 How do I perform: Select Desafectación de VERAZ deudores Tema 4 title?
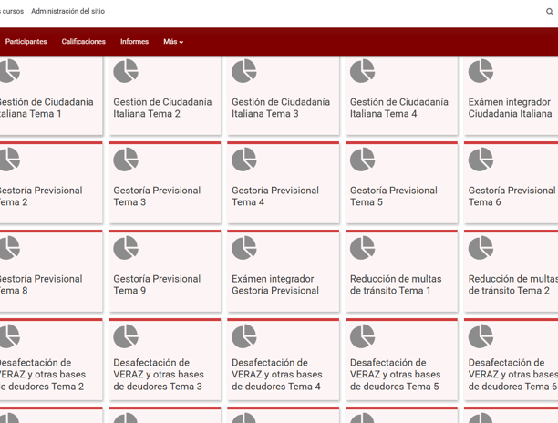[277, 375]
